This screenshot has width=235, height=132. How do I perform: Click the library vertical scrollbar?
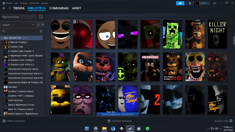pos(234,40)
